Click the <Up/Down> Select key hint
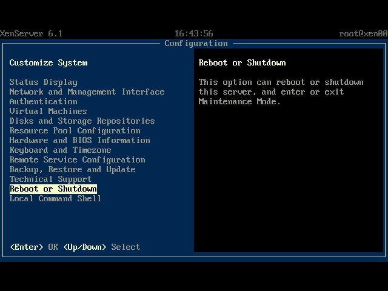 [x=102, y=247]
